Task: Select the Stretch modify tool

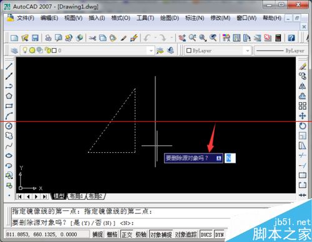Action: point(303,146)
